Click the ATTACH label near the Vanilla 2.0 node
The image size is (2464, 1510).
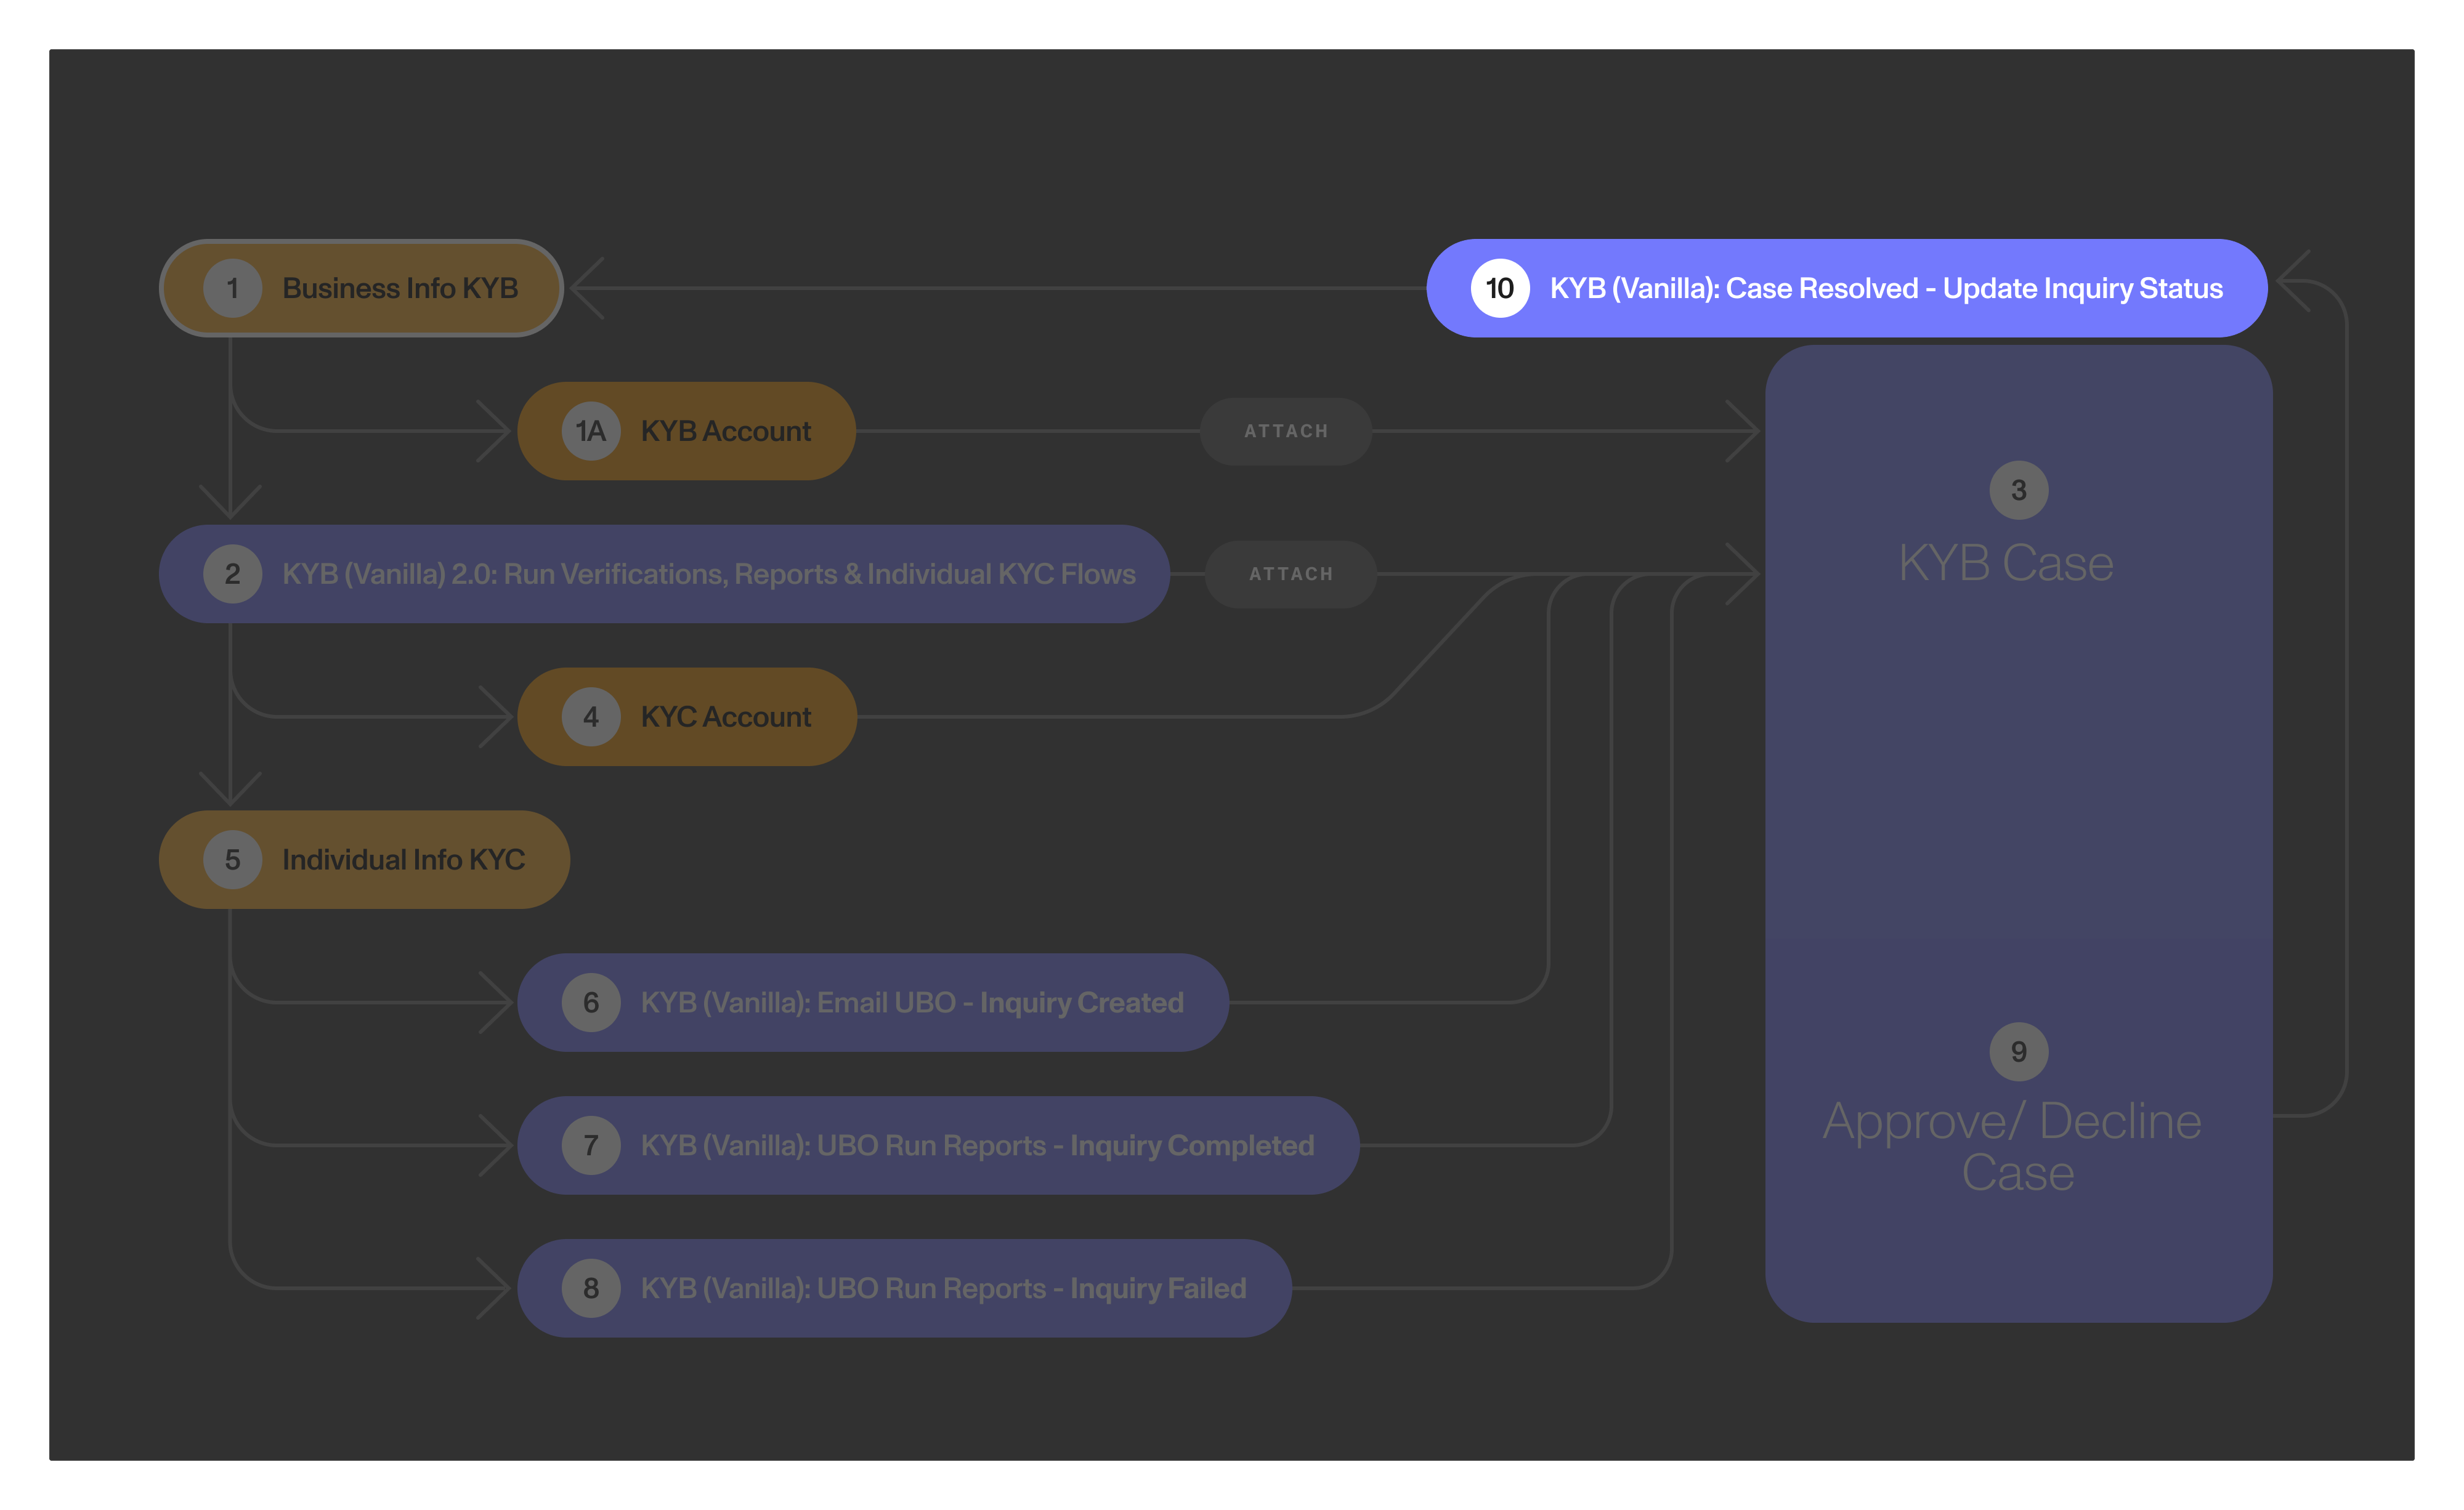coord(1291,574)
